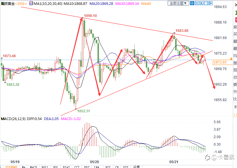The height and width of the screenshot is (168, 237).
Task: Click the 1881.69 axis price level
Action: tap(220, 38)
